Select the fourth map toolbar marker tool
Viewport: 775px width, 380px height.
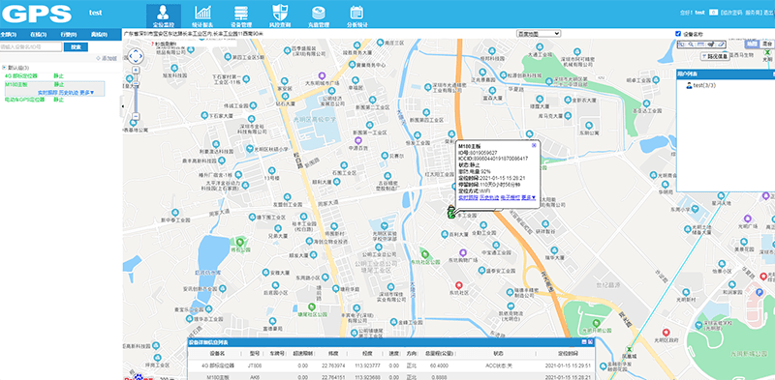pos(710,44)
